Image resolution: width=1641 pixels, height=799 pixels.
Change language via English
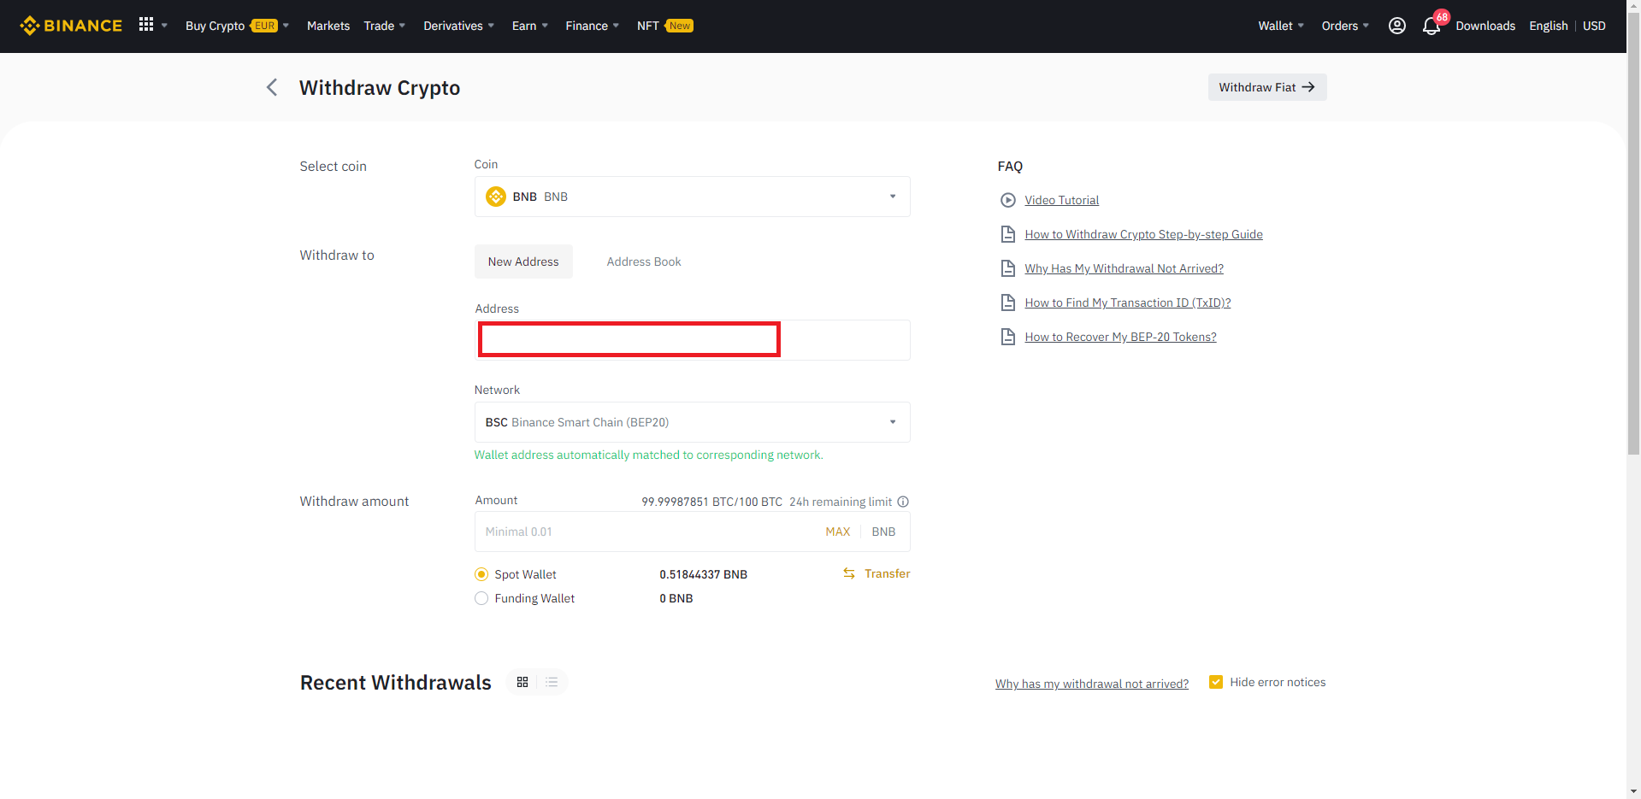tap(1548, 26)
